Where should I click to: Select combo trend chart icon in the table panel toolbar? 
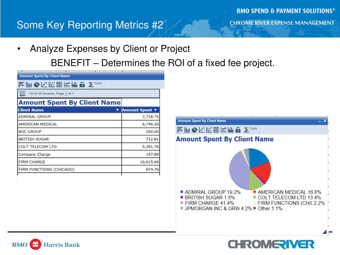click(x=67, y=85)
